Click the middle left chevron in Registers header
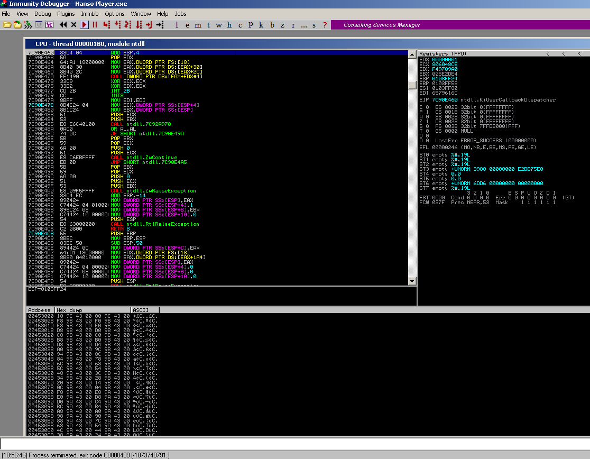The height and width of the screenshot is (459, 590). pos(564,53)
